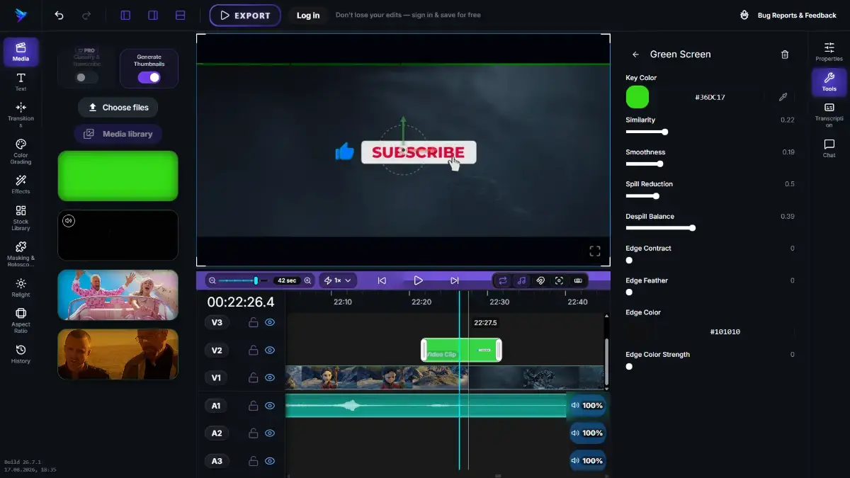
Task: Toggle the magnet snapping icon
Action: pos(540,280)
